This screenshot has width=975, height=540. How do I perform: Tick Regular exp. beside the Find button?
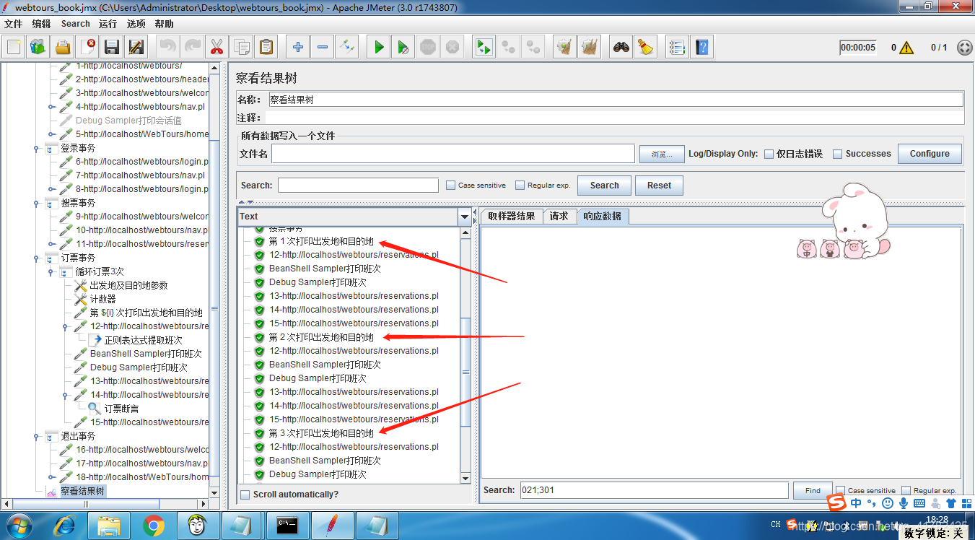(906, 490)
